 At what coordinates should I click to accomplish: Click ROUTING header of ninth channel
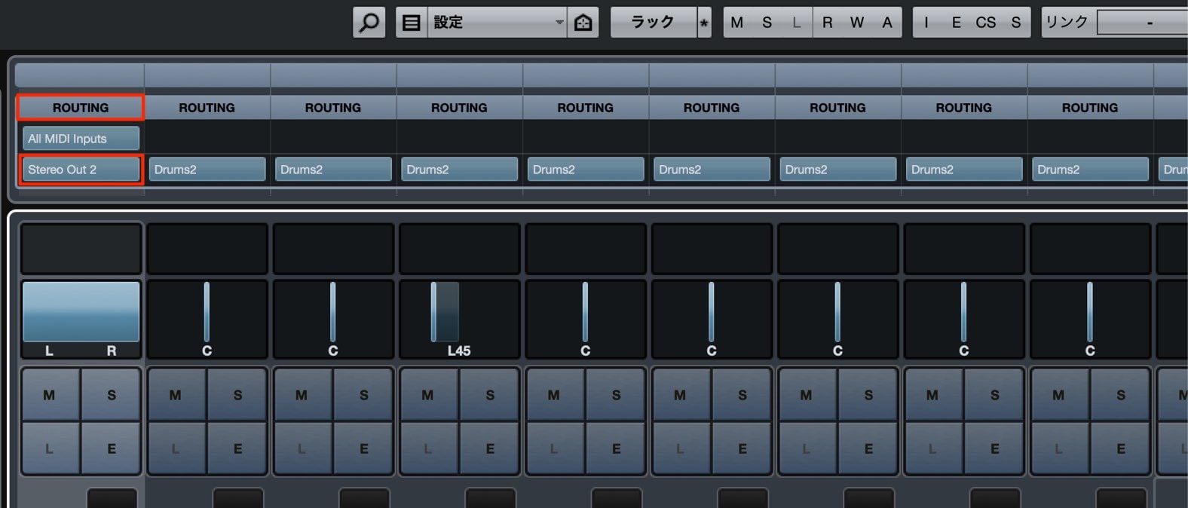click(1090, 108)
